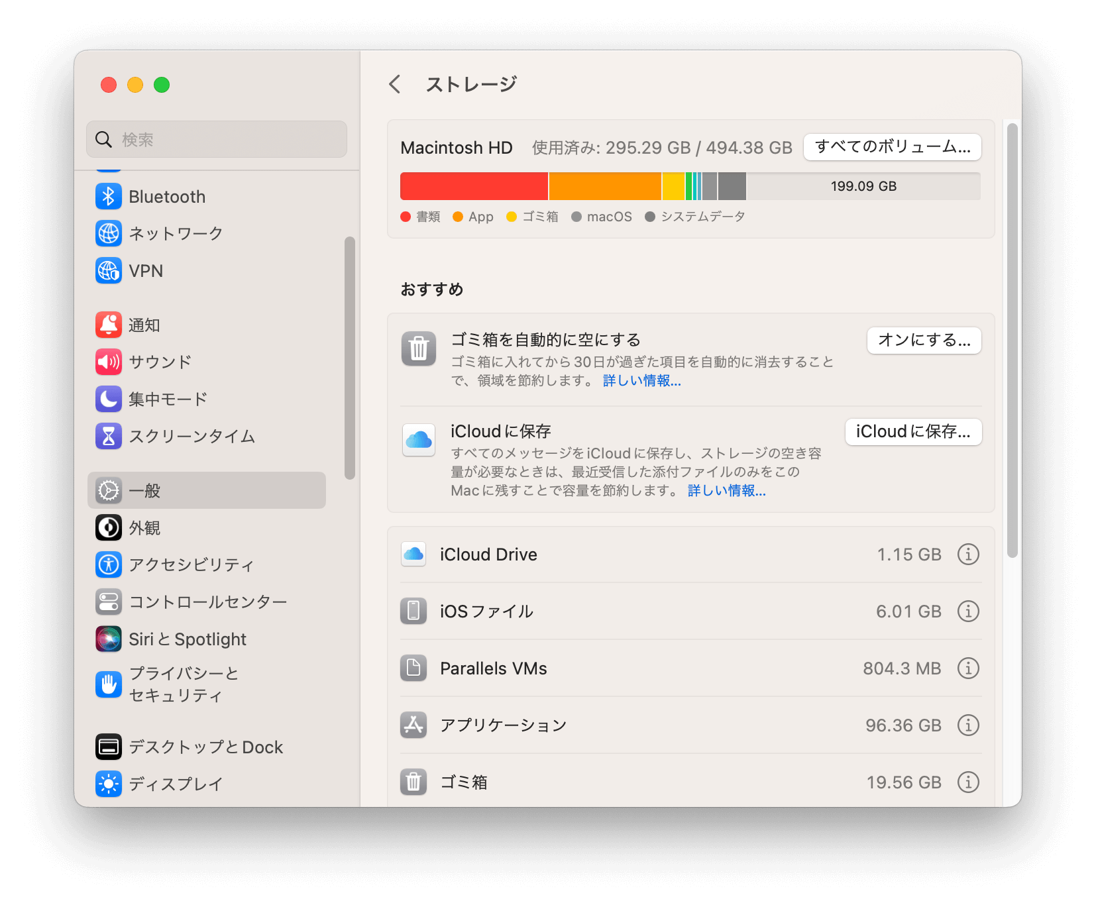Viewport: 1096px width, 905px height.
Task: Click the アプリケーション row label
Action: pyautogui.click(x=504, y=725)
